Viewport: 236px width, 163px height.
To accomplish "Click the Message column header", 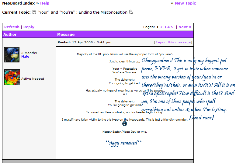I will click(125, 34).
